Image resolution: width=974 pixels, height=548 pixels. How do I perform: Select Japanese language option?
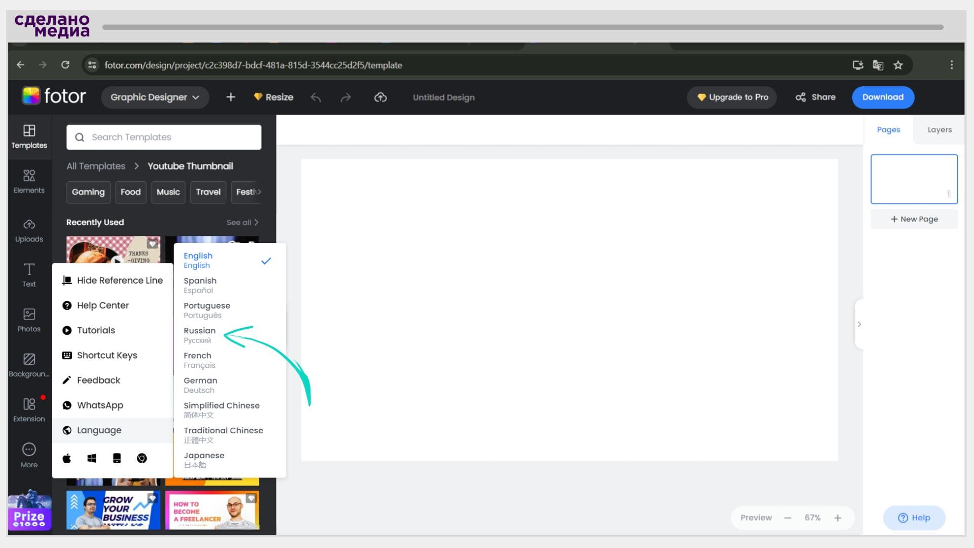(x=229, y=460)
